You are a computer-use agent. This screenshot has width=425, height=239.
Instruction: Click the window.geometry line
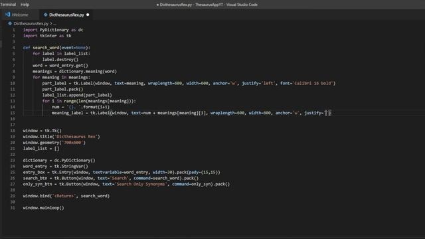[x=54, y=143]
